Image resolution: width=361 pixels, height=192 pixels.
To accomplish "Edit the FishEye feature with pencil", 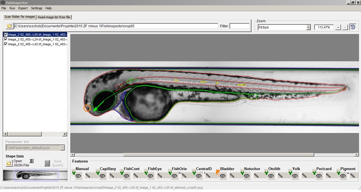I will point(160,176).
